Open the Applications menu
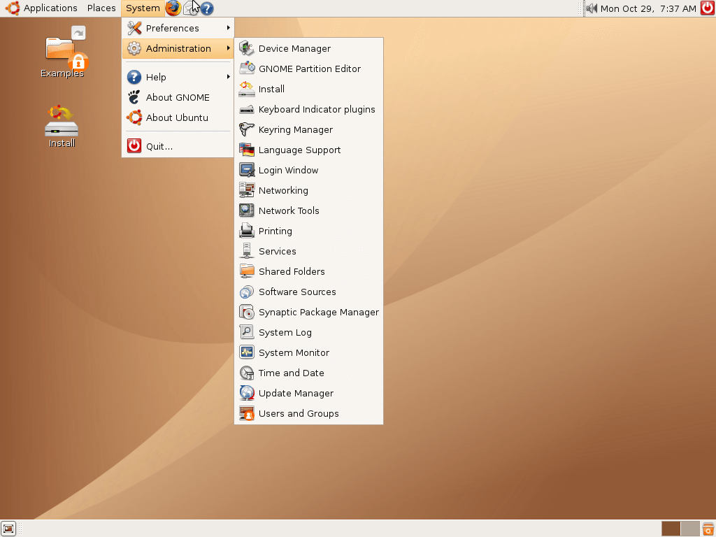 50,8
